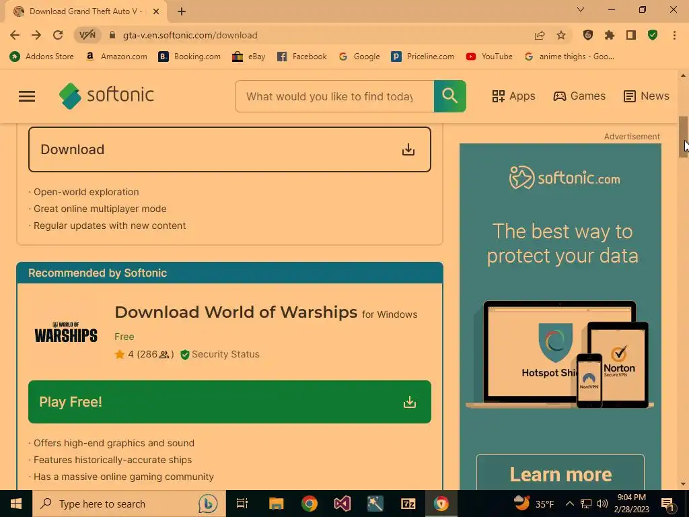Open the Booking.com bookmark
The image size is (689, 517).
click(x=189, y=57)
